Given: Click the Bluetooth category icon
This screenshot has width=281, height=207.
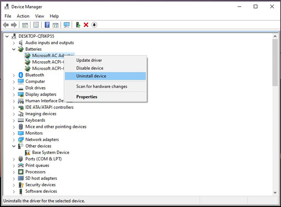Looking at the screenshot, I should [21, 75].
